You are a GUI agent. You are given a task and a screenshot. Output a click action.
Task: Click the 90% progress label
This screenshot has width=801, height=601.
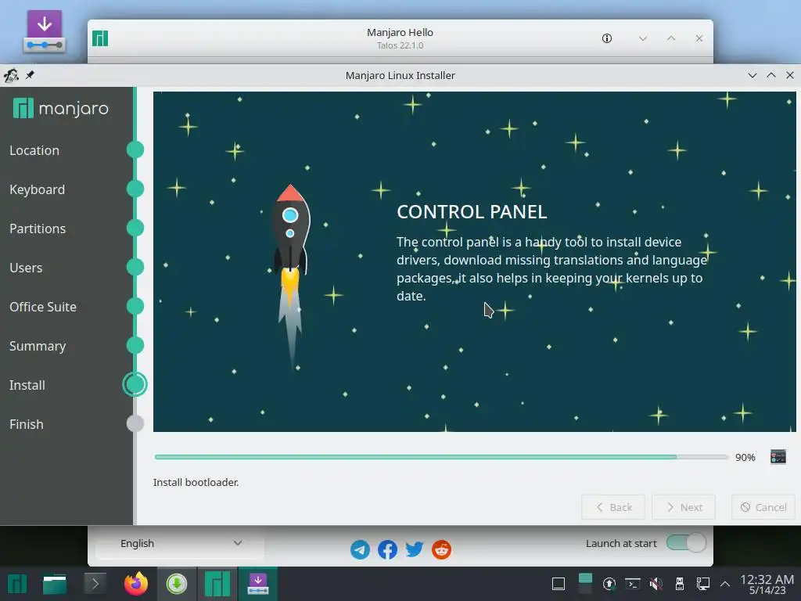(745, 457)
